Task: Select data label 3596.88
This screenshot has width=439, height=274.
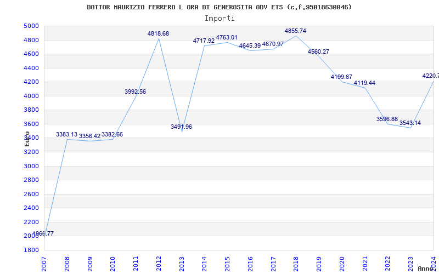Action: pos(387,119)
